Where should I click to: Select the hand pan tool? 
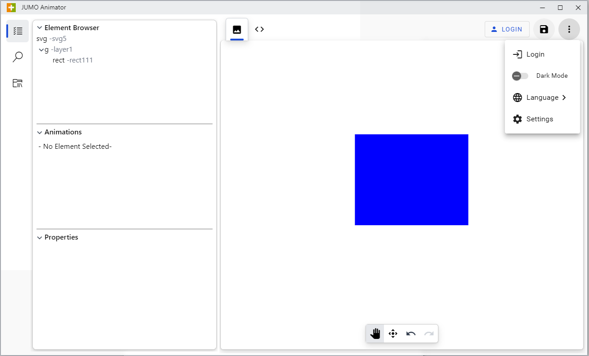tap(375, 334)
